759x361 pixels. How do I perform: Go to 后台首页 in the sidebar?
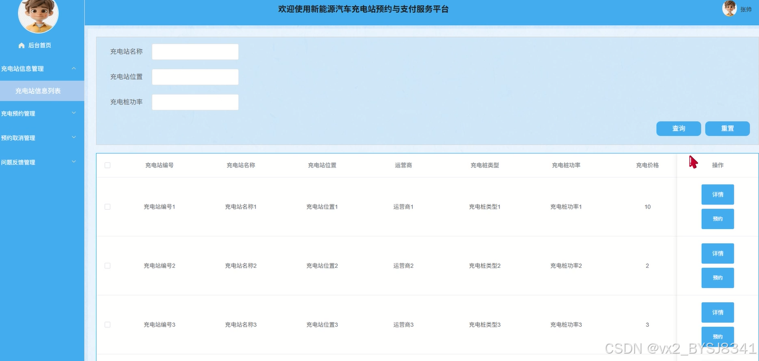39,46
